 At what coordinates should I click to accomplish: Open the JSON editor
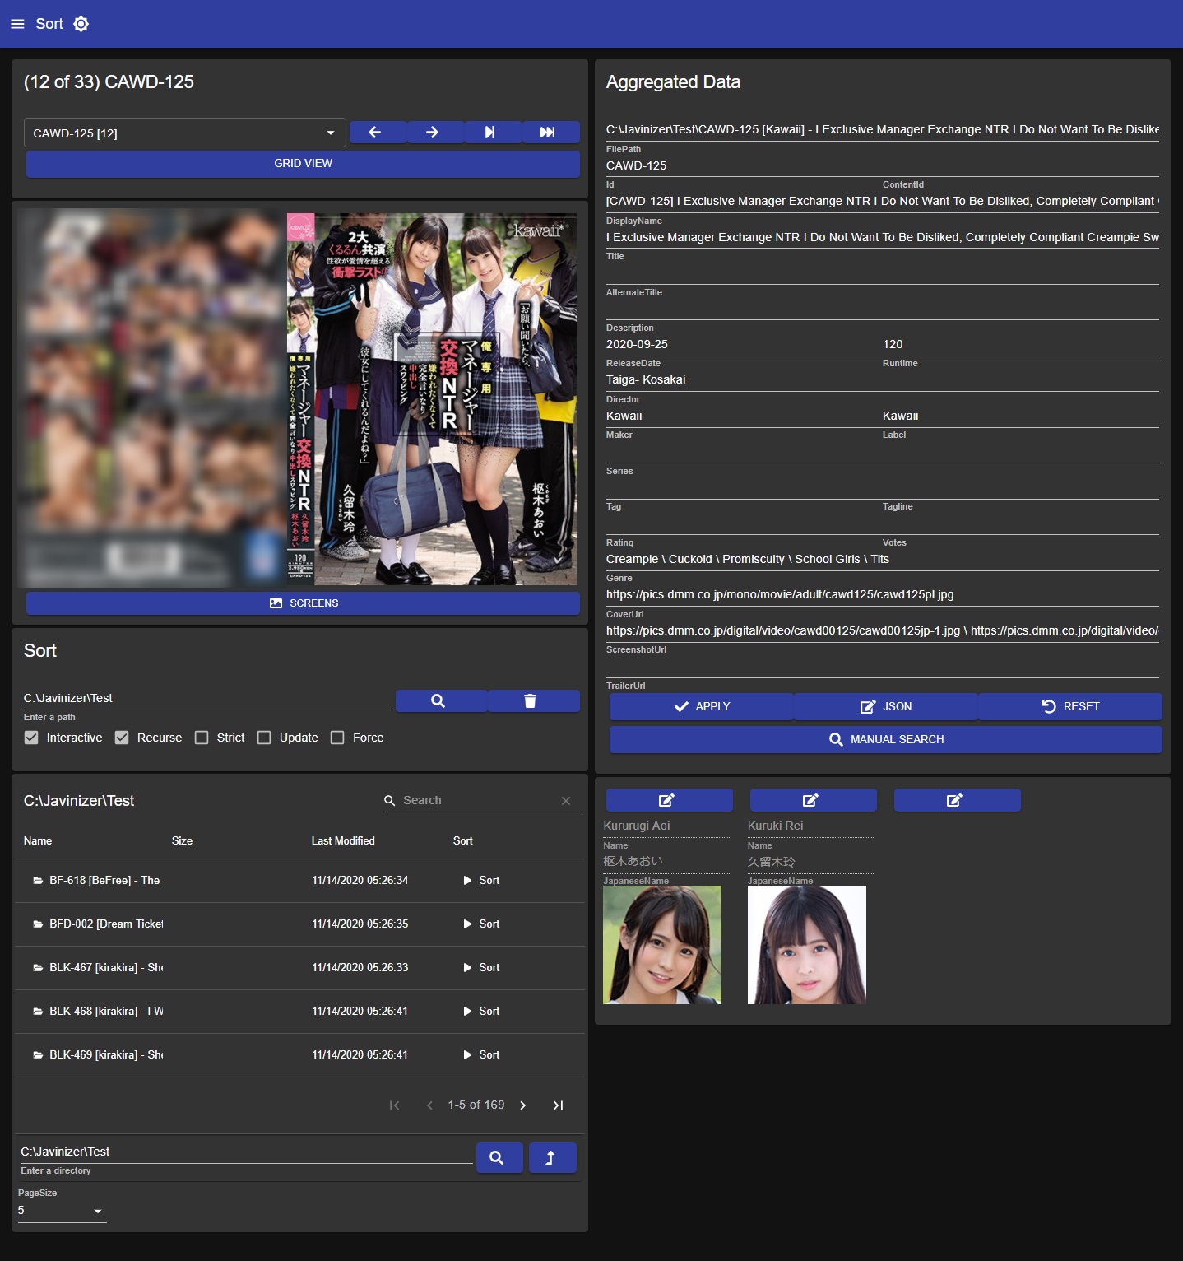[x=885, y=707]
